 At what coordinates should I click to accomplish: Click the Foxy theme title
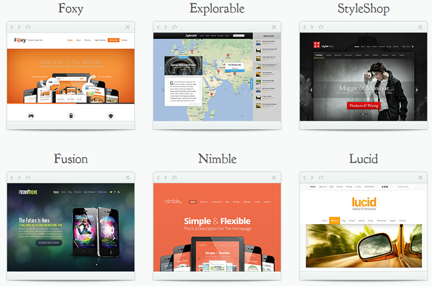pyautogui.click(x=71, y=9)
